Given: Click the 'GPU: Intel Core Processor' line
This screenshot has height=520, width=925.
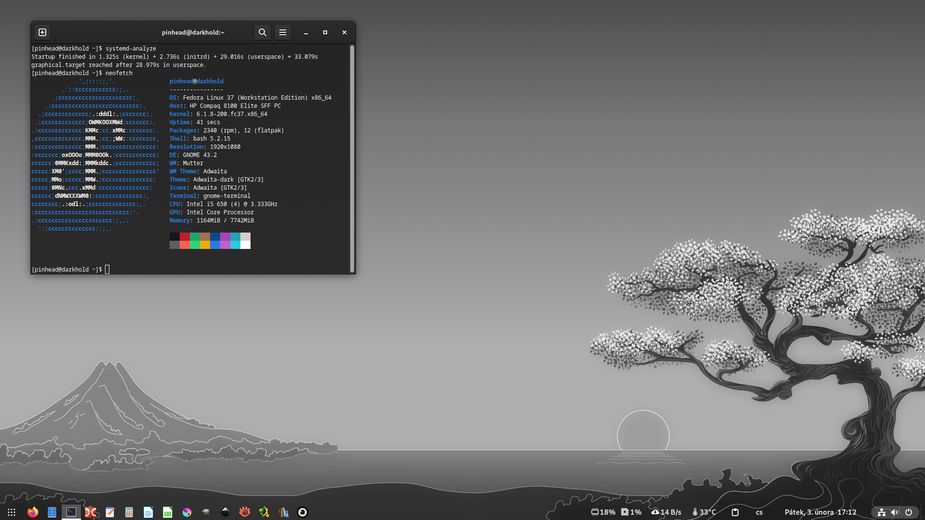Looking at the screenshot, I should [x=211, y=212].
